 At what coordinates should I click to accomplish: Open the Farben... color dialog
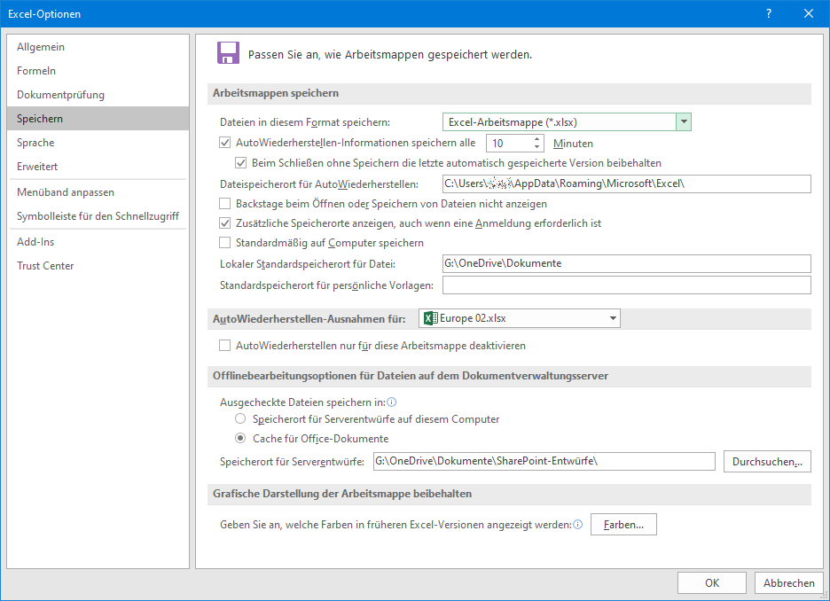pyautogui.click(x=623, y=524)
